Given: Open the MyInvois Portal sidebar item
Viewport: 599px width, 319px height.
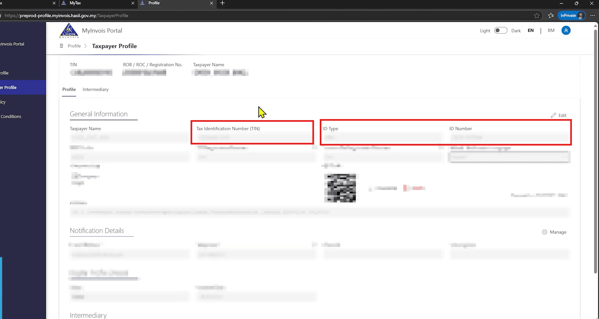Looking at the screenshot, I should click(12, 44).
